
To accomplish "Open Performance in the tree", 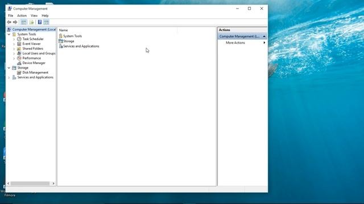I will (32, 58).
